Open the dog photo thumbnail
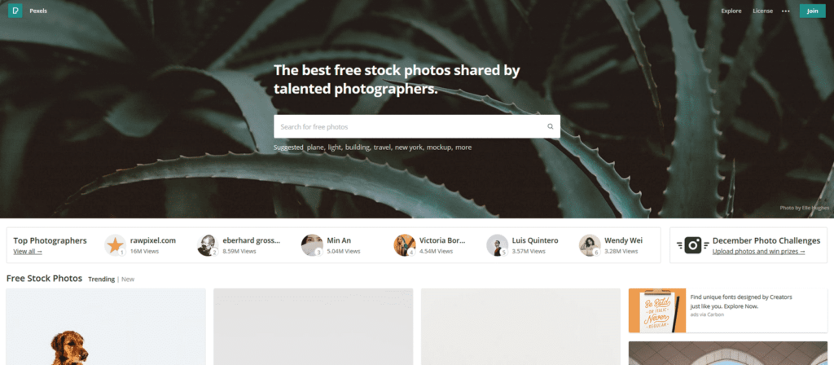Viewport: 834px width, 365px height. [106, 327]
